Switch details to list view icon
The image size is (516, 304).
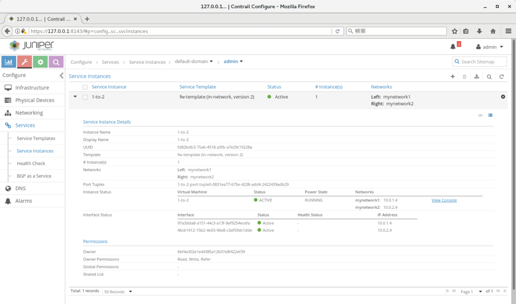click(x=490, y=115)
